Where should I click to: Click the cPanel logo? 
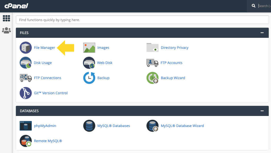click(16, 6)
